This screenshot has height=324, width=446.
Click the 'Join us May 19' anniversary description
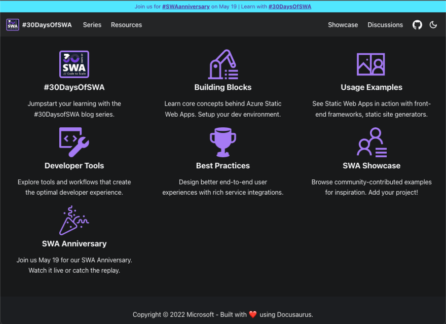pos(74,265)
